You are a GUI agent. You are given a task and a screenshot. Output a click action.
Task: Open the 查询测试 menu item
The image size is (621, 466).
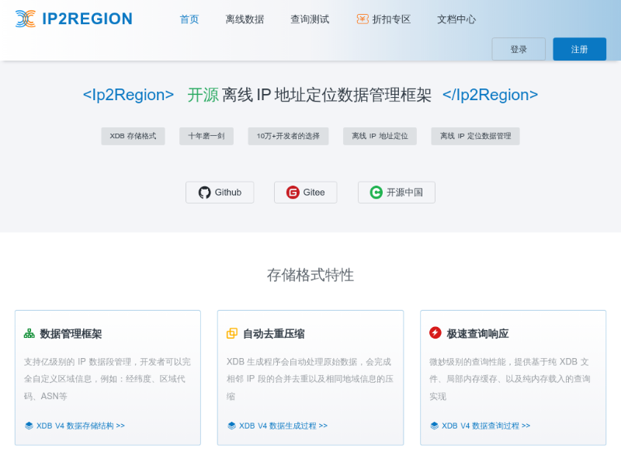310,19
